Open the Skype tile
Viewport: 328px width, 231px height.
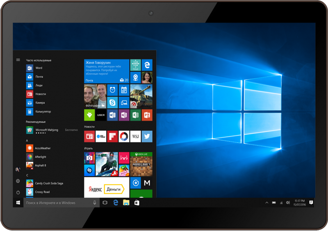pos(112,103)
